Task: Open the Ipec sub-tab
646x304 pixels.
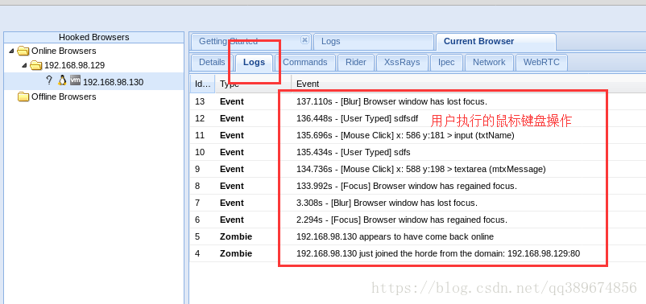Action: pyautogui.click(x=446, y=62)
